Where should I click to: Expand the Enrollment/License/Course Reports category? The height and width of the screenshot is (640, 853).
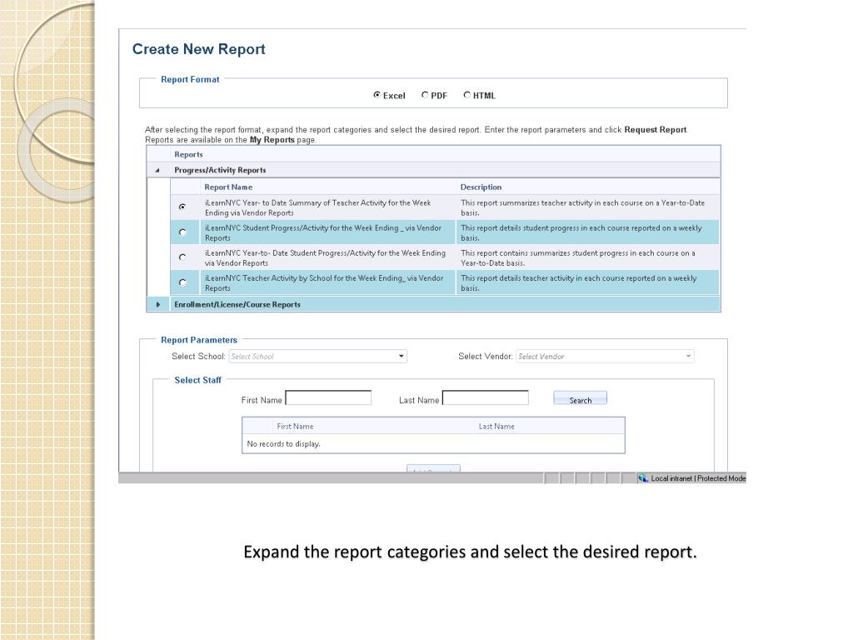pos(157,305)
